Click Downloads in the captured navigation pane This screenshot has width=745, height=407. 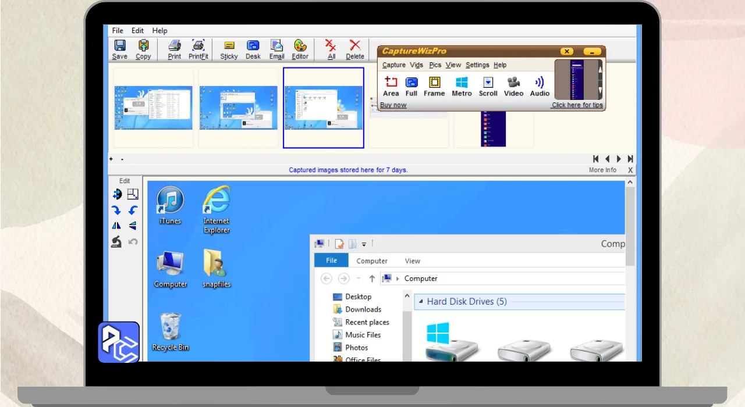click(x=357, y=309)
